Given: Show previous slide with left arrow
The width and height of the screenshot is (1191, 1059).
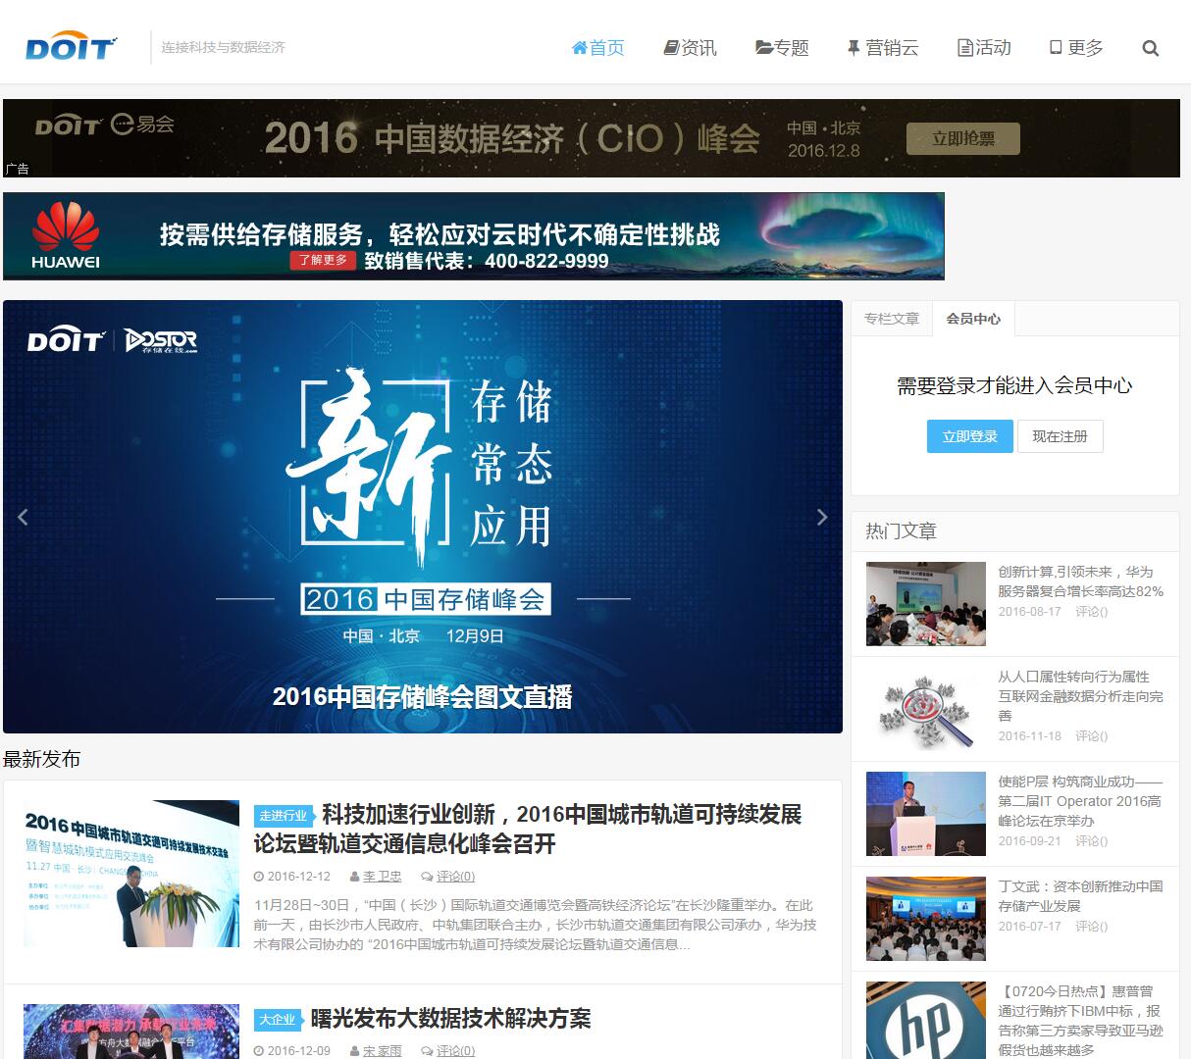Looking at the screenshot, I should point(23,517).
